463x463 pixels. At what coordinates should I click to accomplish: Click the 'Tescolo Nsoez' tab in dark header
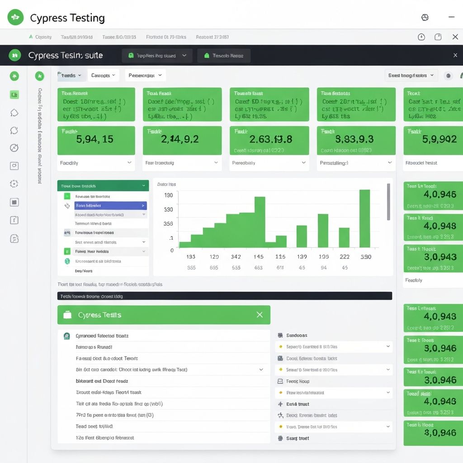point(224,56)
